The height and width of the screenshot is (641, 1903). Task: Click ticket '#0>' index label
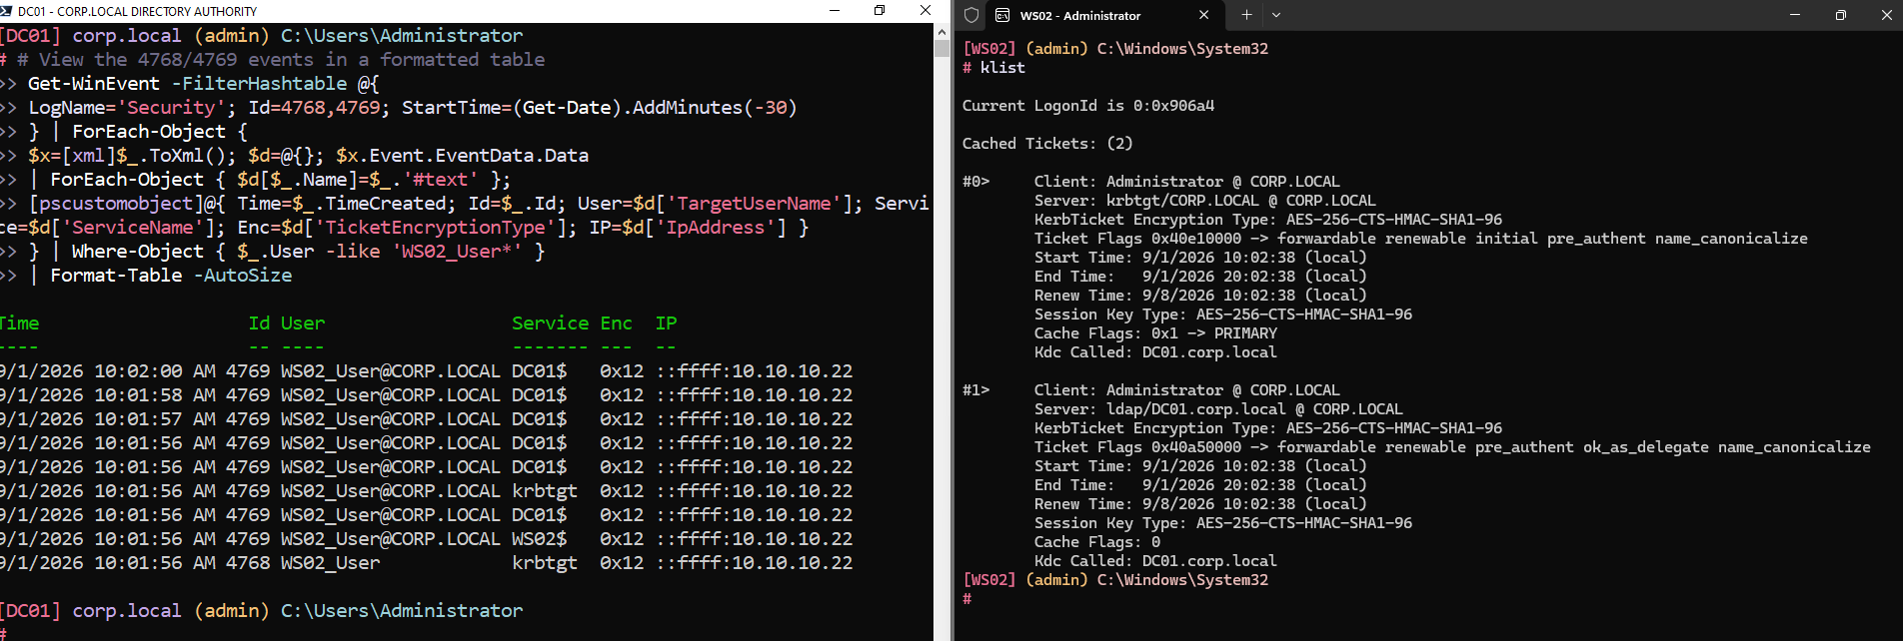(x=975, y=182)
